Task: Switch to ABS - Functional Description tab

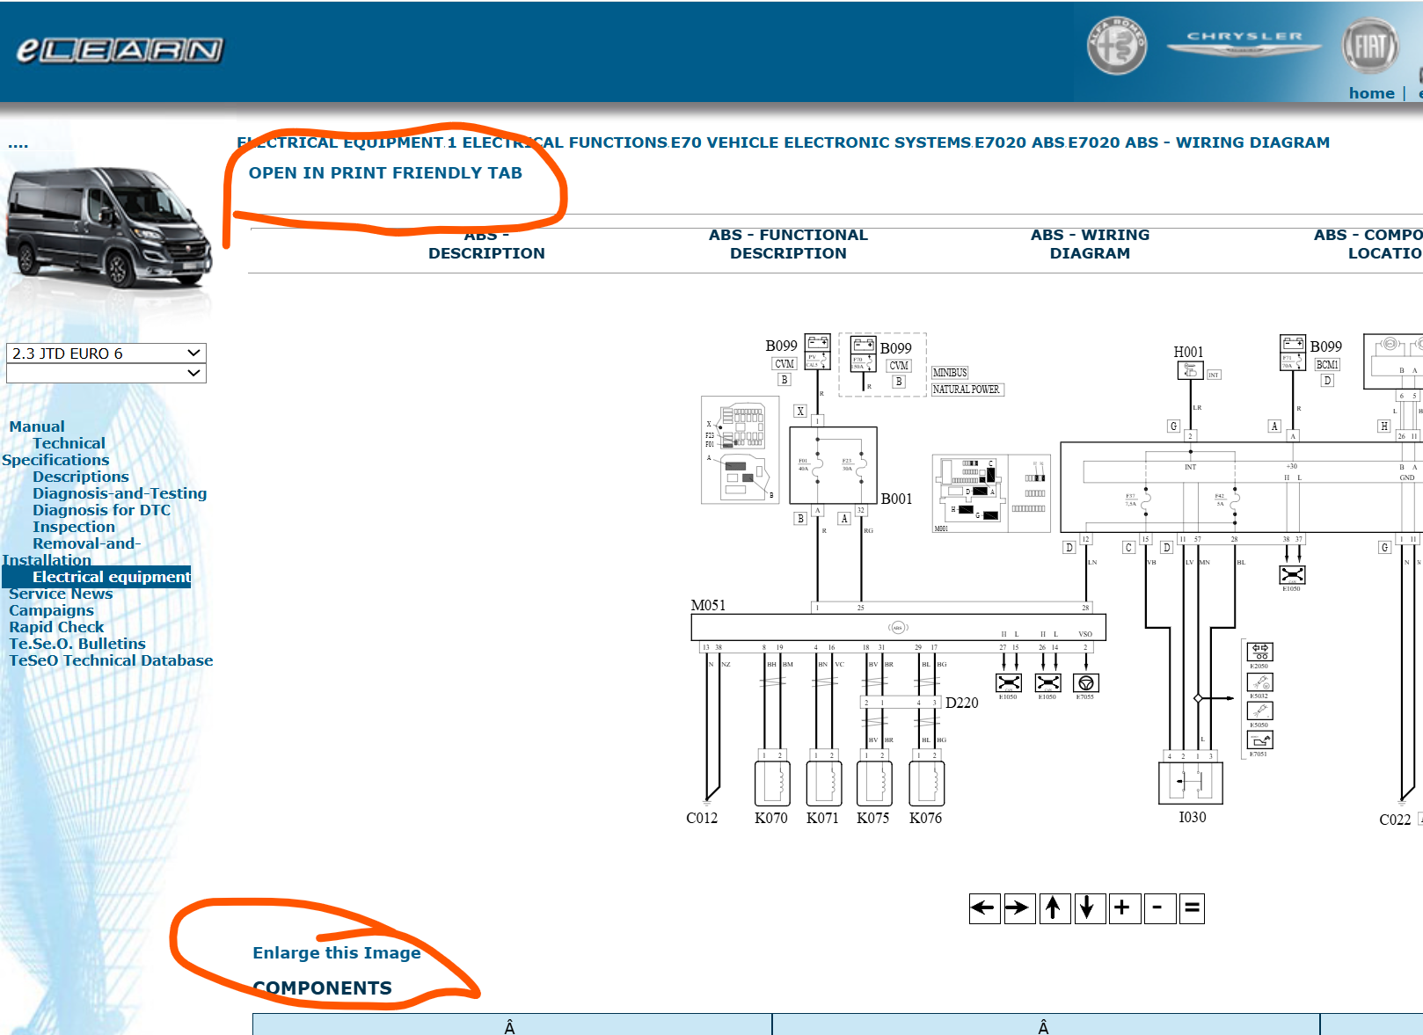Action: point(788,244)
